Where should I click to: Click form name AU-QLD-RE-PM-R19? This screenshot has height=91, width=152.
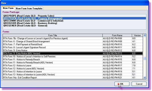(x=112, y=71)
